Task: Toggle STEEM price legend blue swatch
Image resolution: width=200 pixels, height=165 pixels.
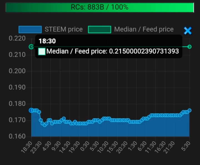Action: (x=30, y=30)
